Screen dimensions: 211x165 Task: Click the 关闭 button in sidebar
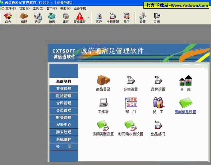point(64,146)
